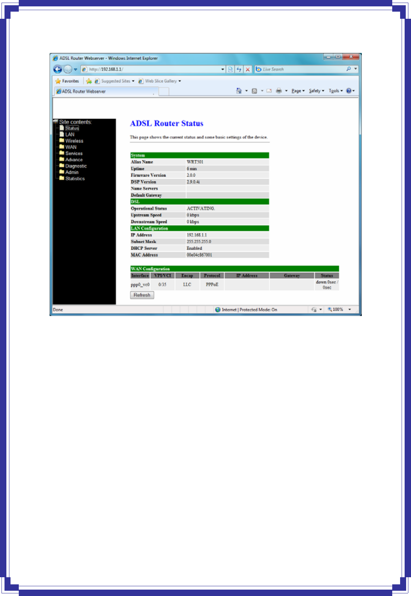This screenshot has height=596, width=411.
Task: Open the Home icon in command bar
Action: 239,91
